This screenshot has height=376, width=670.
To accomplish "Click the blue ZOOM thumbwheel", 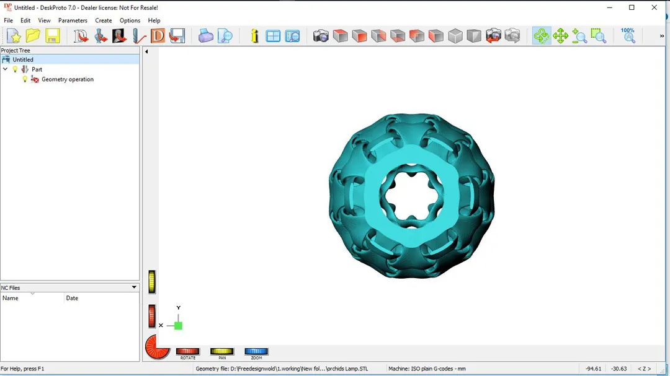I will click(x=256, y=352).
